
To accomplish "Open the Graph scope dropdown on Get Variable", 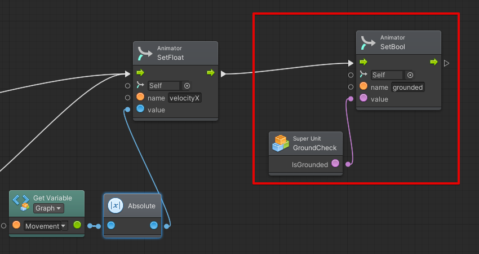I will 48,208.
